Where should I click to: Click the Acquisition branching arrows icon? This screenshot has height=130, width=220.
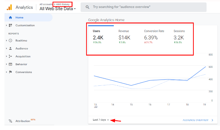click(10, 56)
